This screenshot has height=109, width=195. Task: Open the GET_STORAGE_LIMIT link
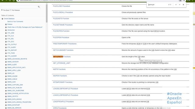point(62,63)
